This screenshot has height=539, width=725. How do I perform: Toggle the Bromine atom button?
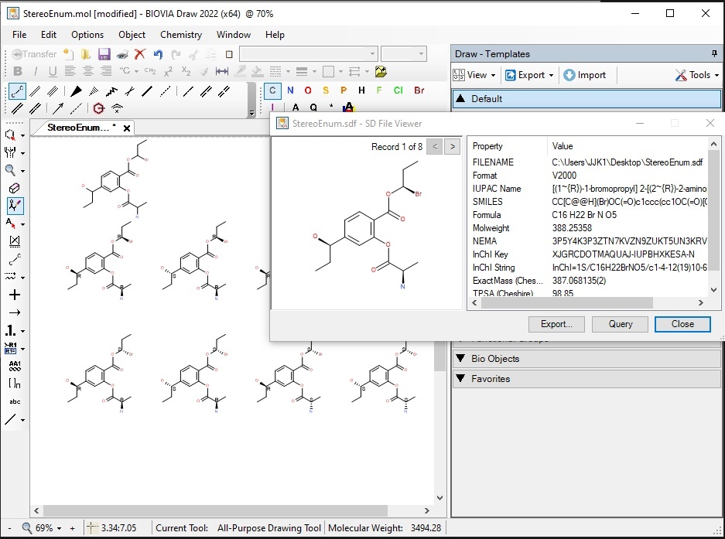(419, 90)
